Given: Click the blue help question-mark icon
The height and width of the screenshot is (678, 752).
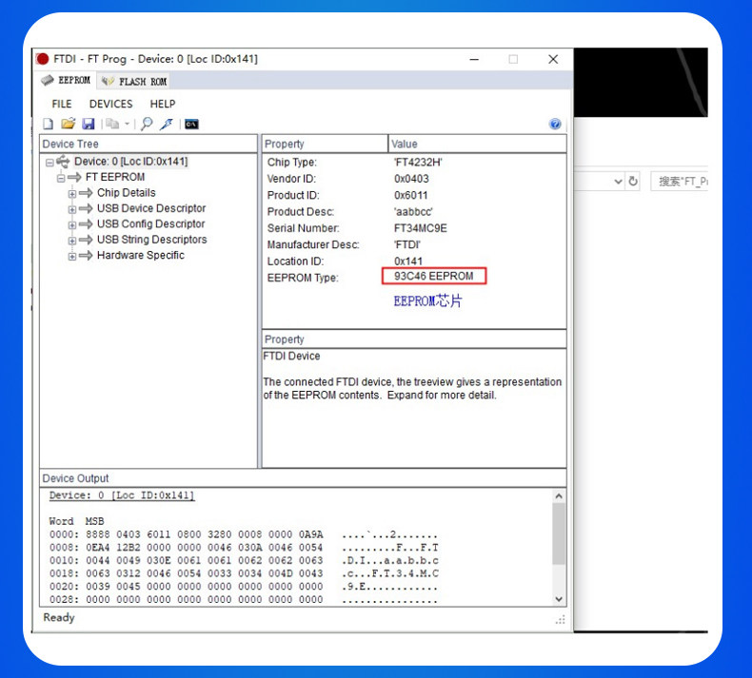Looking at the screenshot, I should point(555,125).
